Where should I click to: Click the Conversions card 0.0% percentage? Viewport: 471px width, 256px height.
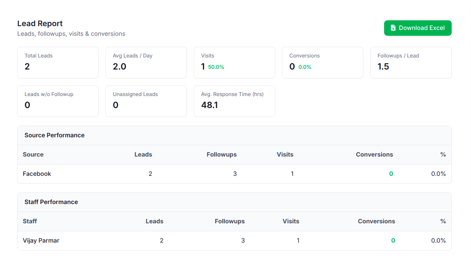[305, 67]
